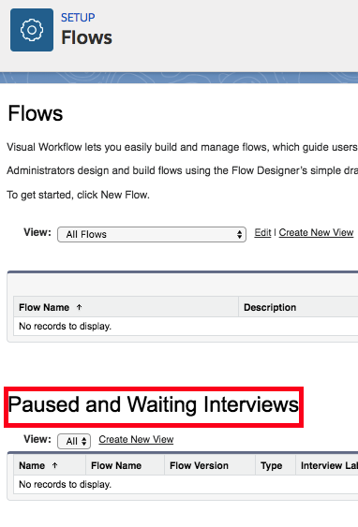Click the SETUP breadcrumb text
358x527 pixels.
[78, 18]
